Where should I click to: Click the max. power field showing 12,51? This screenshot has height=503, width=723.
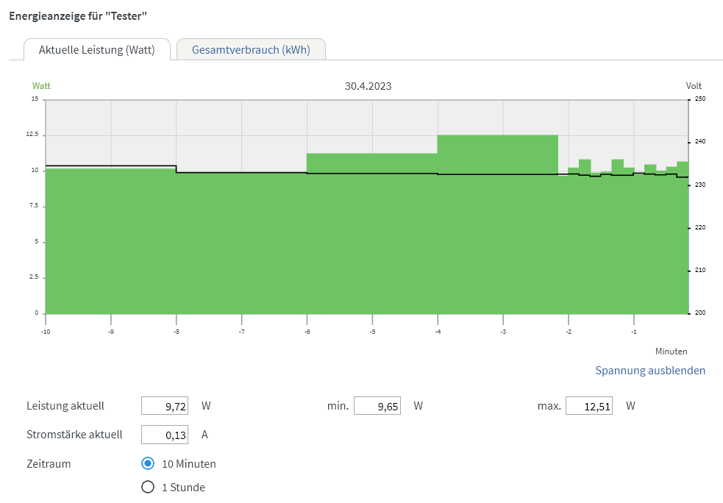pyautogui.click(x=589, y=406)
